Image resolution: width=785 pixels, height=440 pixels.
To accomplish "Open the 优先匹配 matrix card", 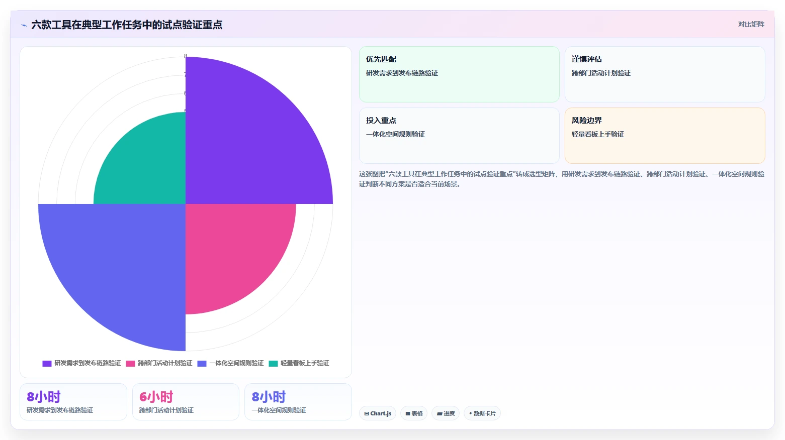I will pos(459,74).
